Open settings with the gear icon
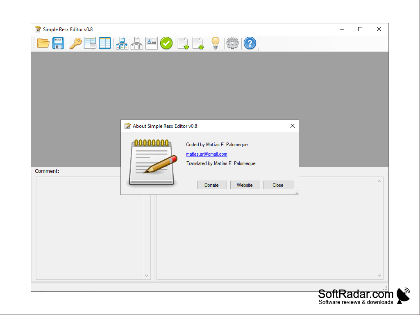The height and width of the screenshot is (315, 420). 232,43
